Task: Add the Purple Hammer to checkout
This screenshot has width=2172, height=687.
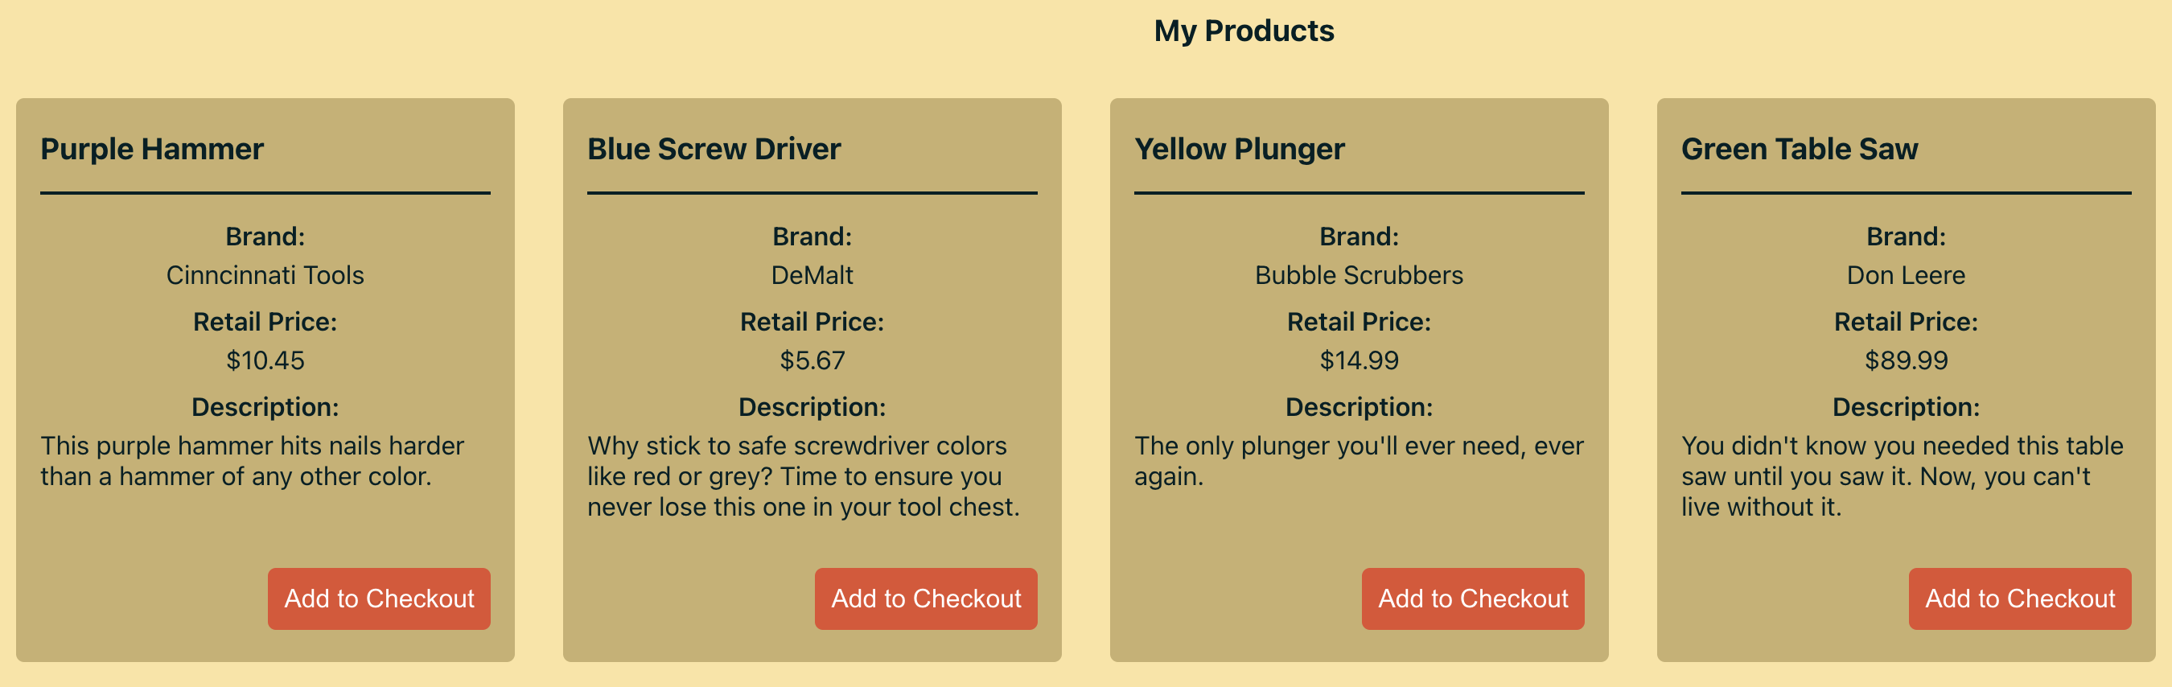Action: pyautogui.click(x=379, y=599)
